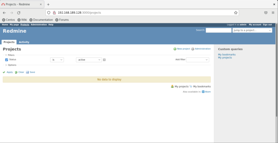Open the Jump to a project dropdown
This screenshot has width=278, height=143.
(252, 30)
